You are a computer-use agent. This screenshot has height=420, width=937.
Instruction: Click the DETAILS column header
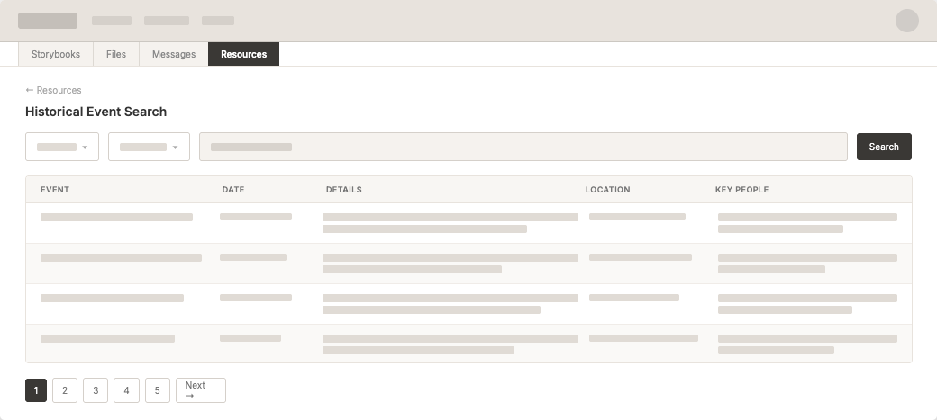coord(343,190)
